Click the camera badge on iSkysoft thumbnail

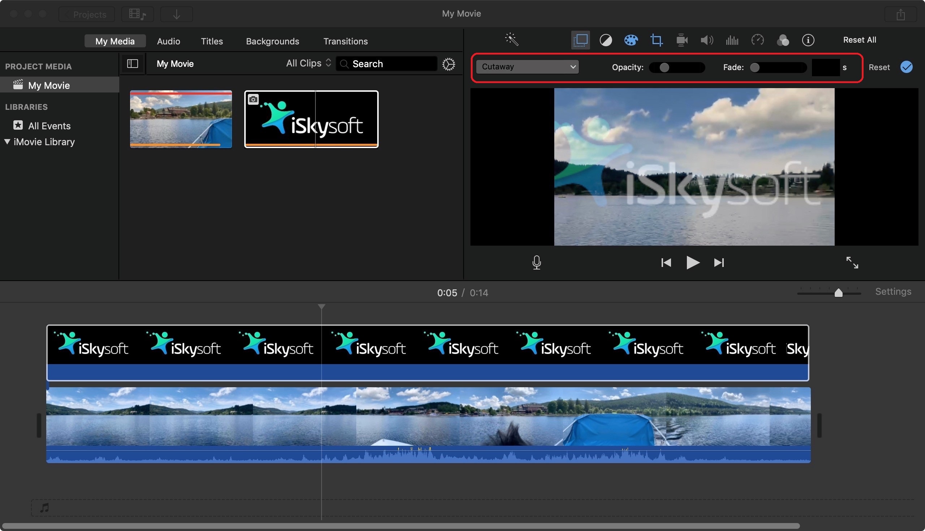click(253, 99)
